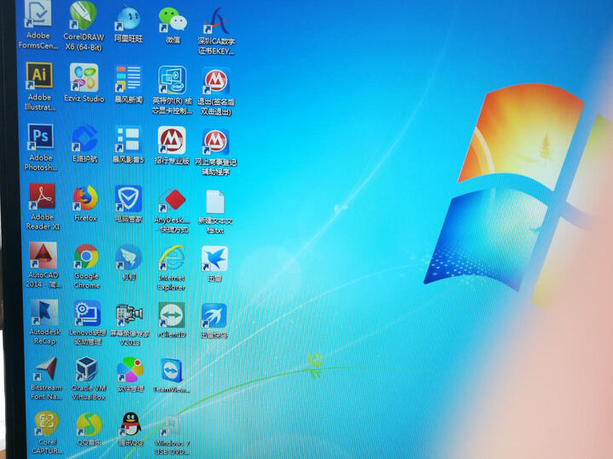
Task: Open the Adobe Reader XI shortcut
Action: coord(43,196)
